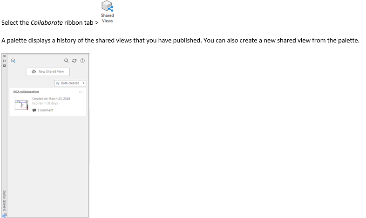Click the cloud upload icon in New Shared View
This screenshot has height=218, width=366.
pyautogui.click(x=34, y=71)
